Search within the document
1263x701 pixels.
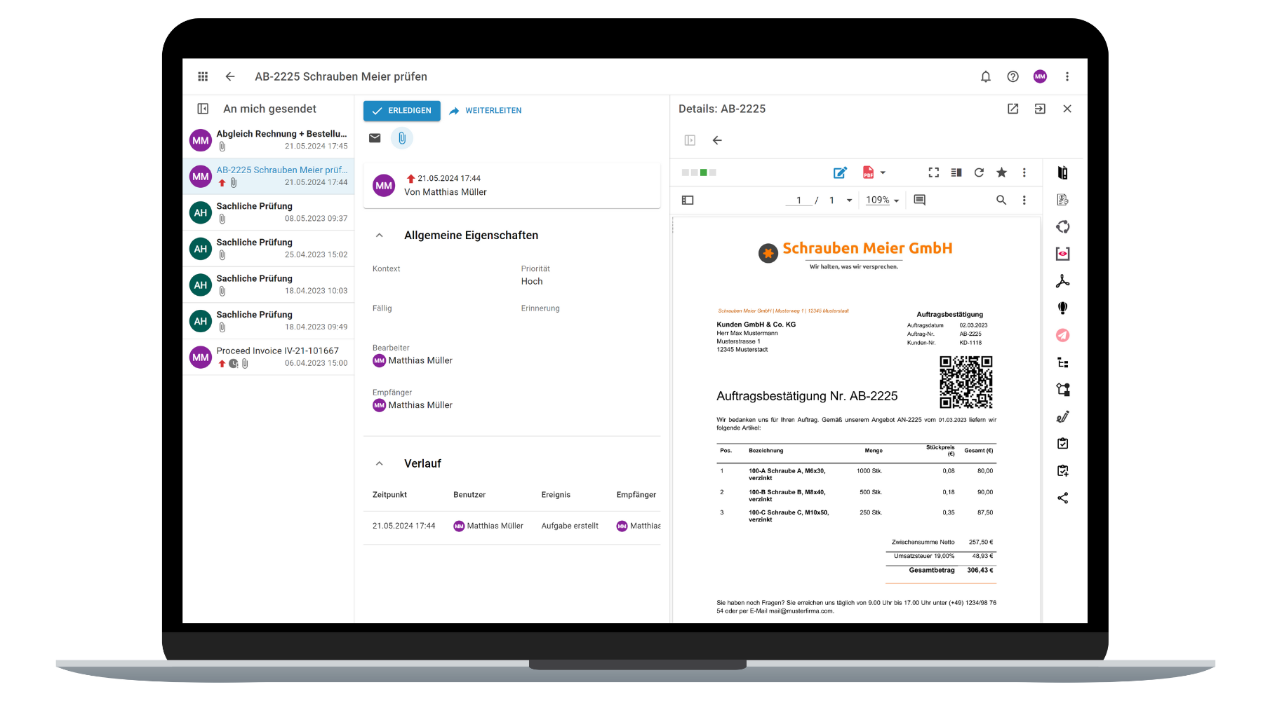(1001, 200)
